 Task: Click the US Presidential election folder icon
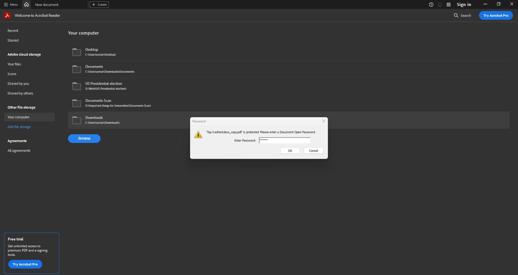77,86
